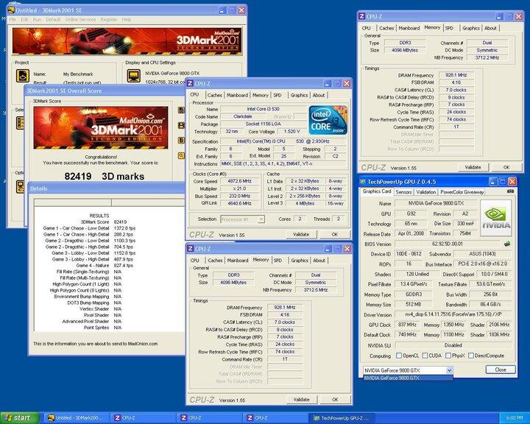Open the PowerColor Giveaway tab in GPU-Z
Viewport: 530px width, 424px height.
point(462,192)
